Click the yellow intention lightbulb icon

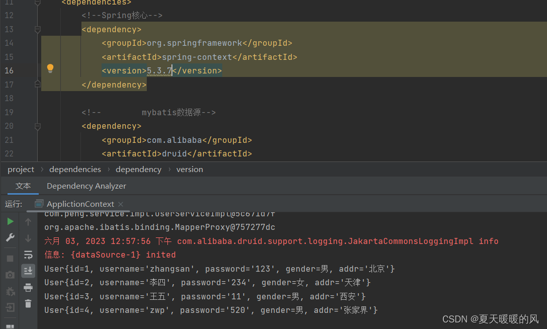[x=50, y=68]
